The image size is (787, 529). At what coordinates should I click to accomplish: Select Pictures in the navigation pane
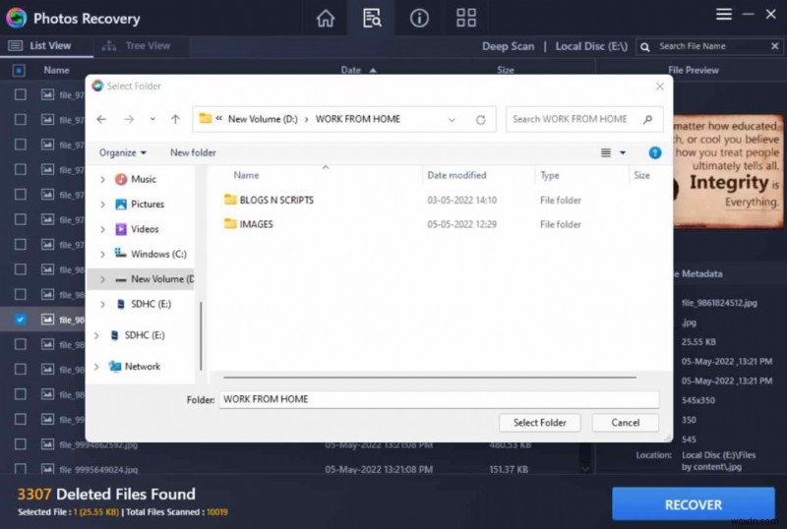(147, 205)
